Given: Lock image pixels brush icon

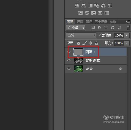Looking at the screenshot, I should point(84,43).
